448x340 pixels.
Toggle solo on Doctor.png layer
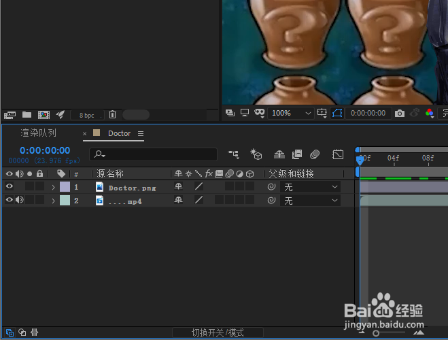pyautogui.click(x=29, y=186)
